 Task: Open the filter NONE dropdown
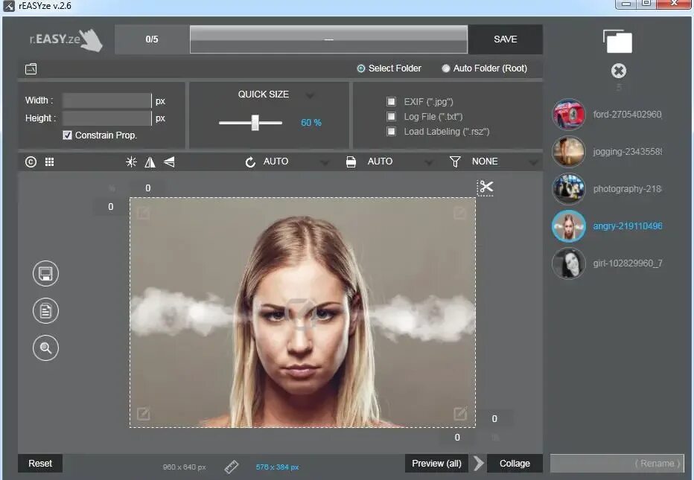533,162
